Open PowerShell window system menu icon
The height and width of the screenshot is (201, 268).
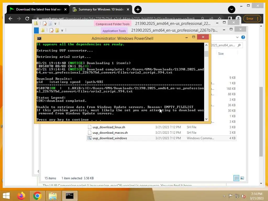pos(39,38)
